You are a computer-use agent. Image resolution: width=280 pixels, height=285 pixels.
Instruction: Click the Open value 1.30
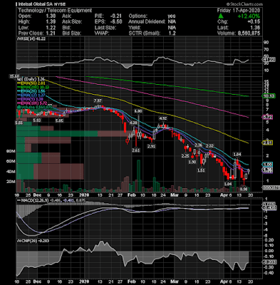[x=50, y=16]
